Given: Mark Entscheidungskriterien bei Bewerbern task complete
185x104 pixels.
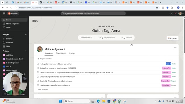Looking at the screenshot, I should [38, 77].
